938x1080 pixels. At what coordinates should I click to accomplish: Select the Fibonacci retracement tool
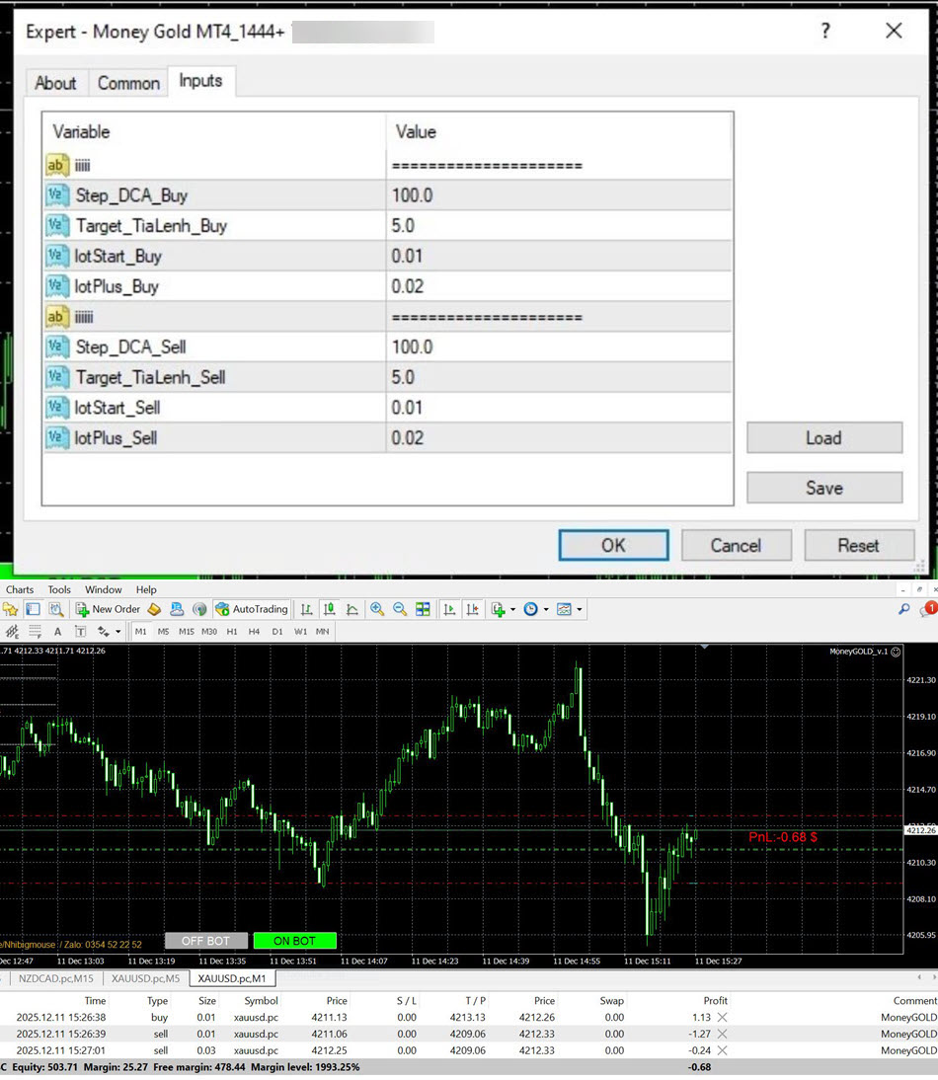click(36, 631)
